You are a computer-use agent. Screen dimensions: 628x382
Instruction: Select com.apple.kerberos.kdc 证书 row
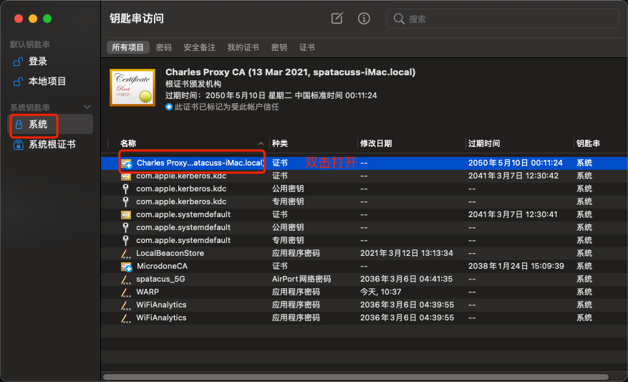(x=364, y=176)
